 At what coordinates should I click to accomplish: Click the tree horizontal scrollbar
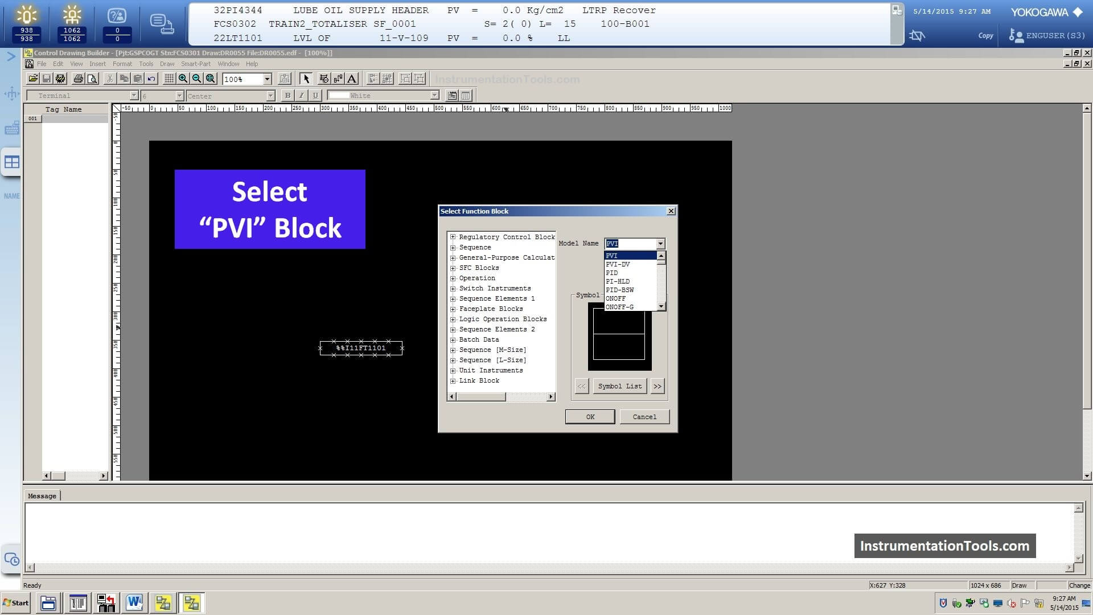502,397
